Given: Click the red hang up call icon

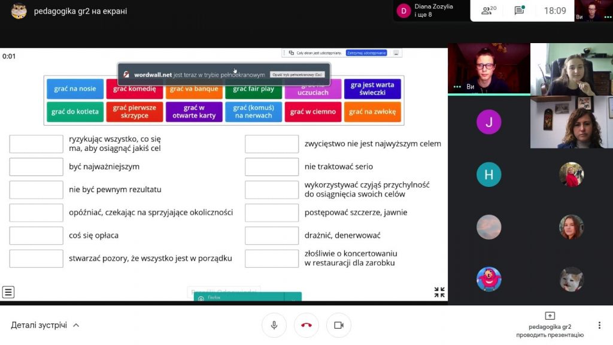Looking at the screenshot, I should point(306,325).
